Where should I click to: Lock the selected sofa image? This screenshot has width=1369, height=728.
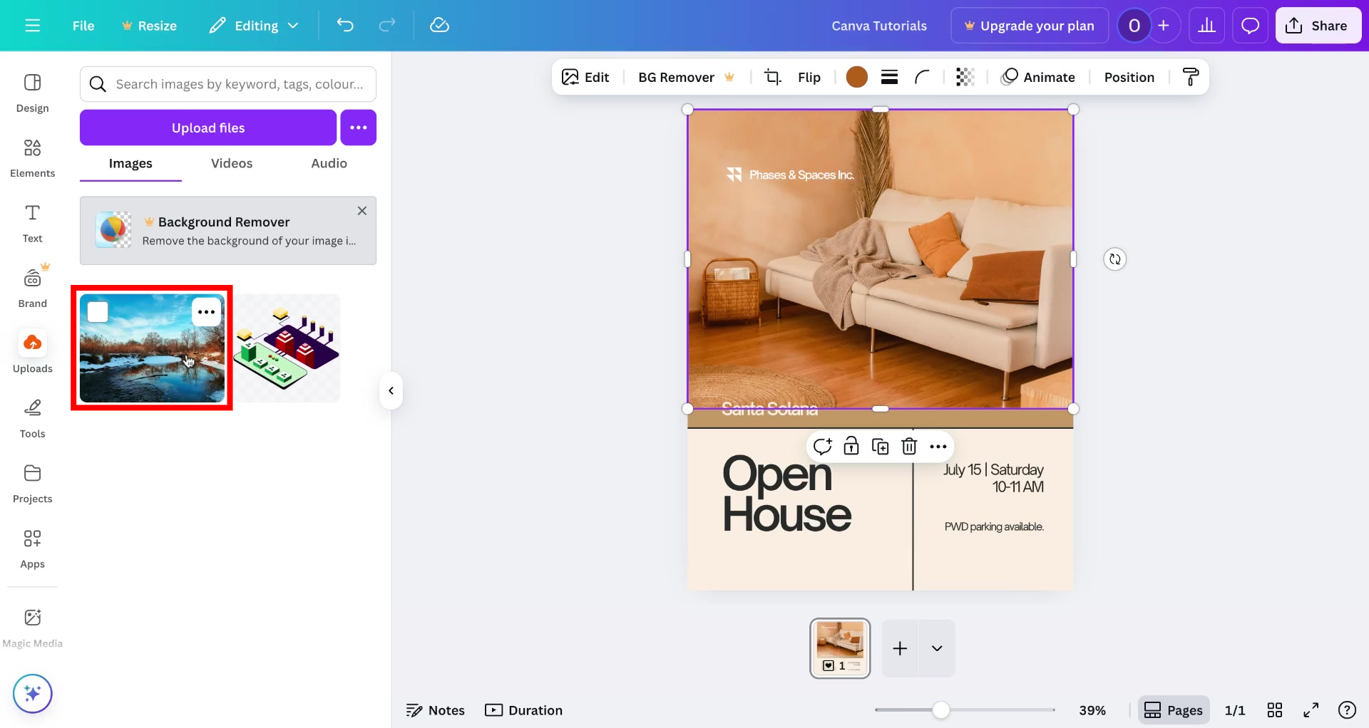coord(851,446)
